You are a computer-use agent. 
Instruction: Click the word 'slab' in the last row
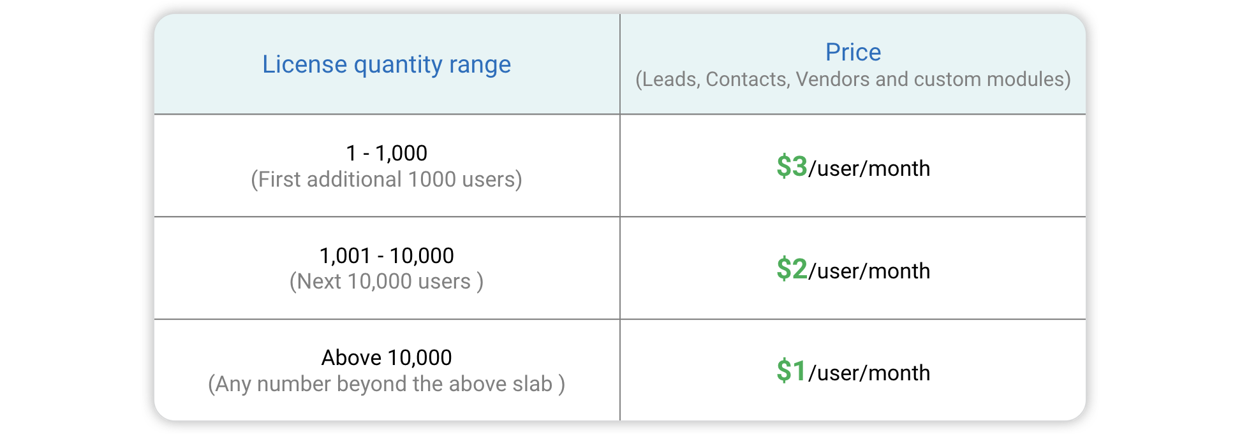[533, 384]
